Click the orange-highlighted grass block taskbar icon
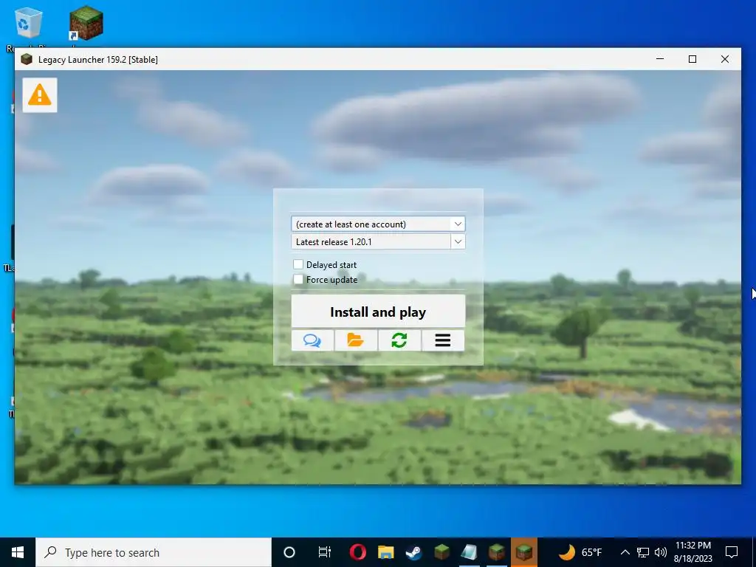The height and width of the screenshot is (567, 756). click(524, 552)
